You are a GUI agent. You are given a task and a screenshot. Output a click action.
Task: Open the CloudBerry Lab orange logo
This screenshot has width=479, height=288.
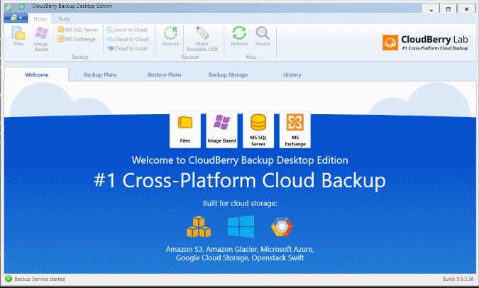(390, 43)
